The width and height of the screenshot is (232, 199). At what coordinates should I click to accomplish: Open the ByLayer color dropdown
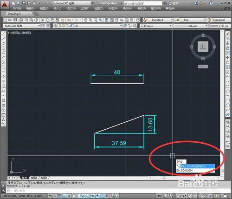[x=156, y=26]
